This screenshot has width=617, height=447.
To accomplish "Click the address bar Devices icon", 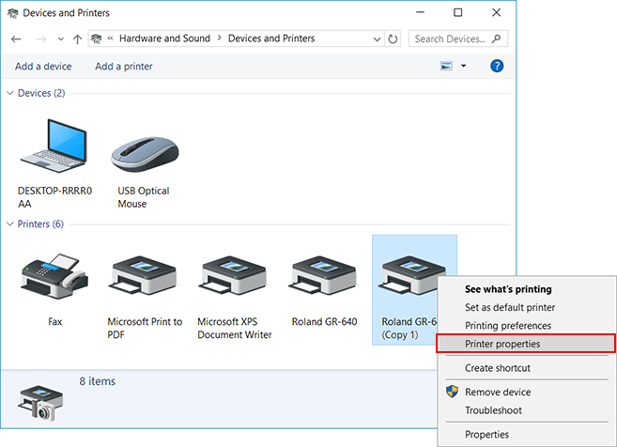I will [97, 39].
